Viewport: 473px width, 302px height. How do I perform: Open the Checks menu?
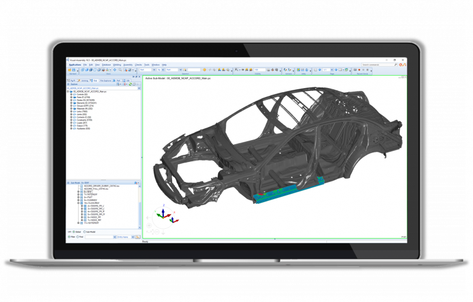(x=138, y=65)
